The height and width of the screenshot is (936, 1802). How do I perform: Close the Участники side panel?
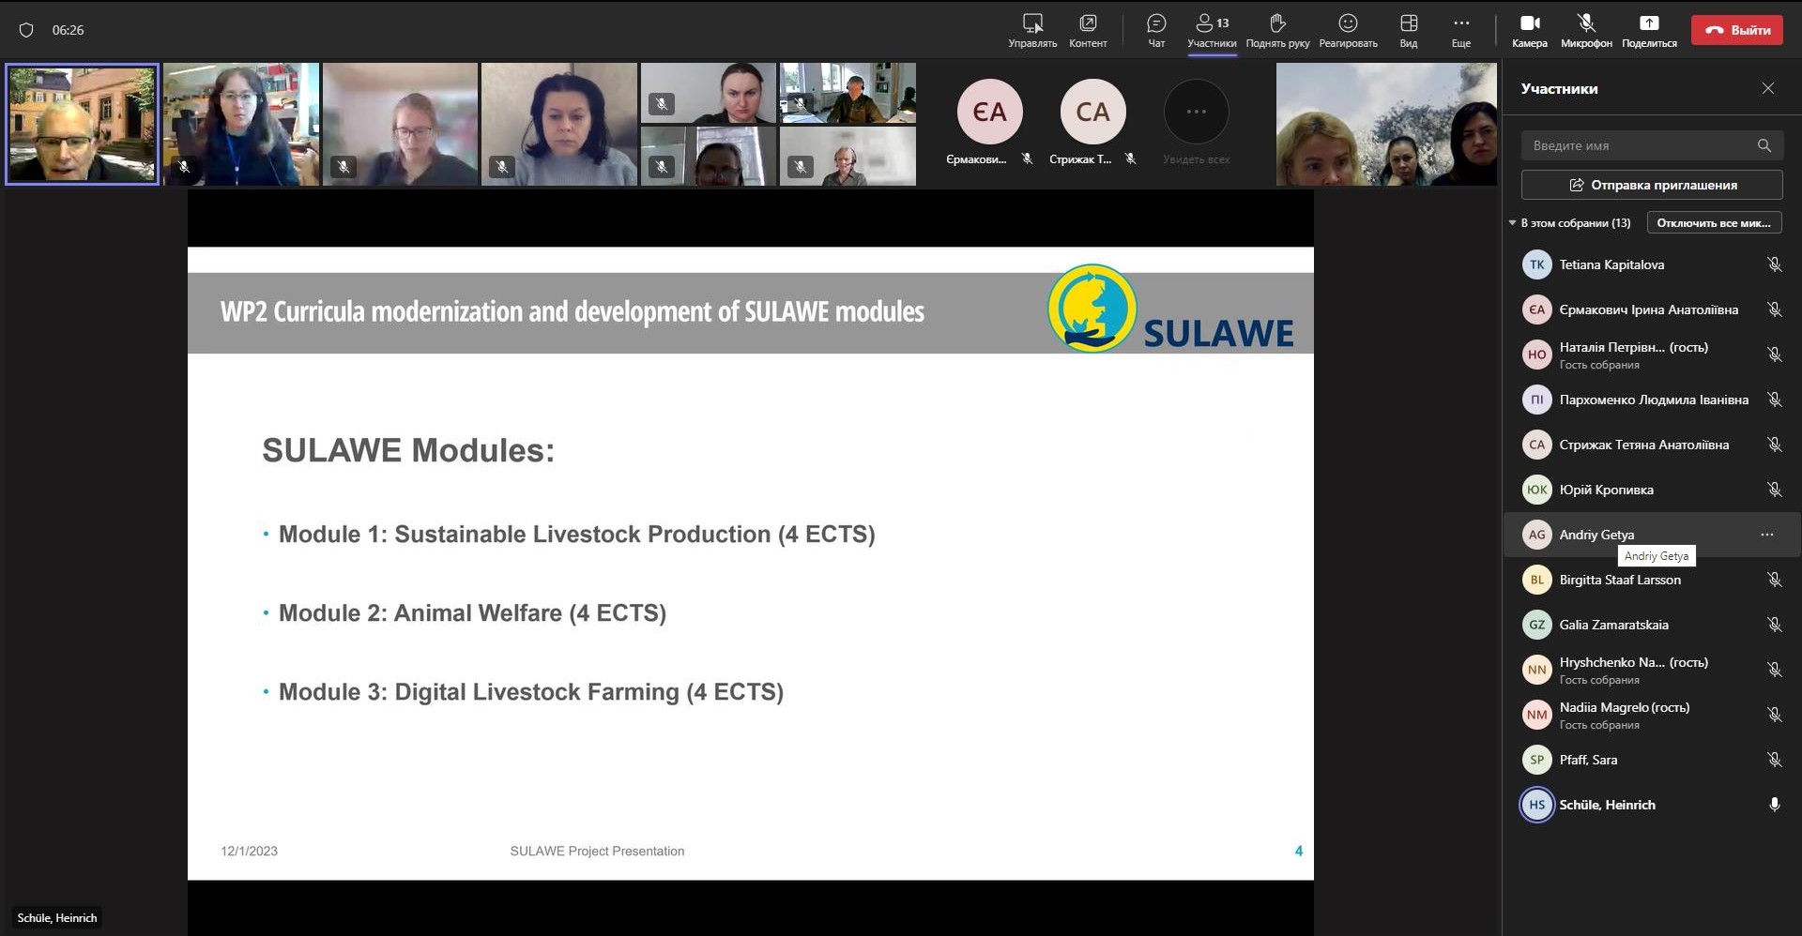(1768, 88)
